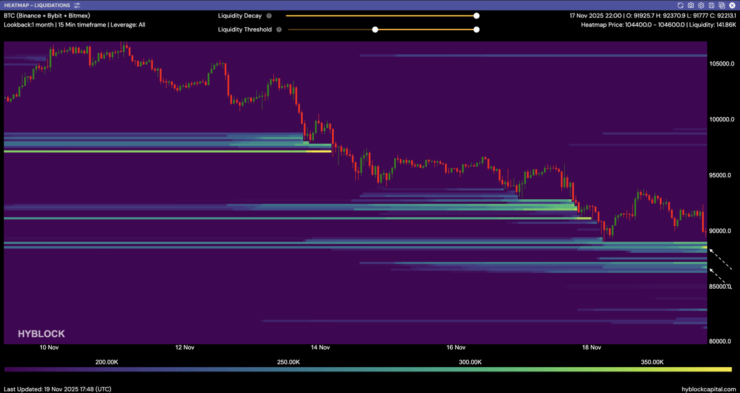Click the 100000.0 price axis label
The width and height of the screenshot is (740, 393).
(722, 119)
